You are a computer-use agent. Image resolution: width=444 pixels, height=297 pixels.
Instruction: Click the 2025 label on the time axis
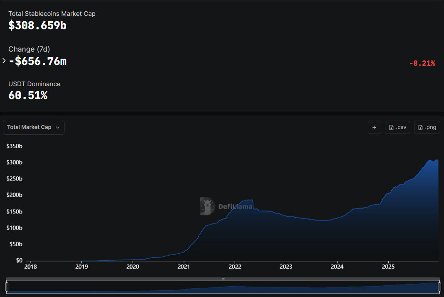point(388,266)
